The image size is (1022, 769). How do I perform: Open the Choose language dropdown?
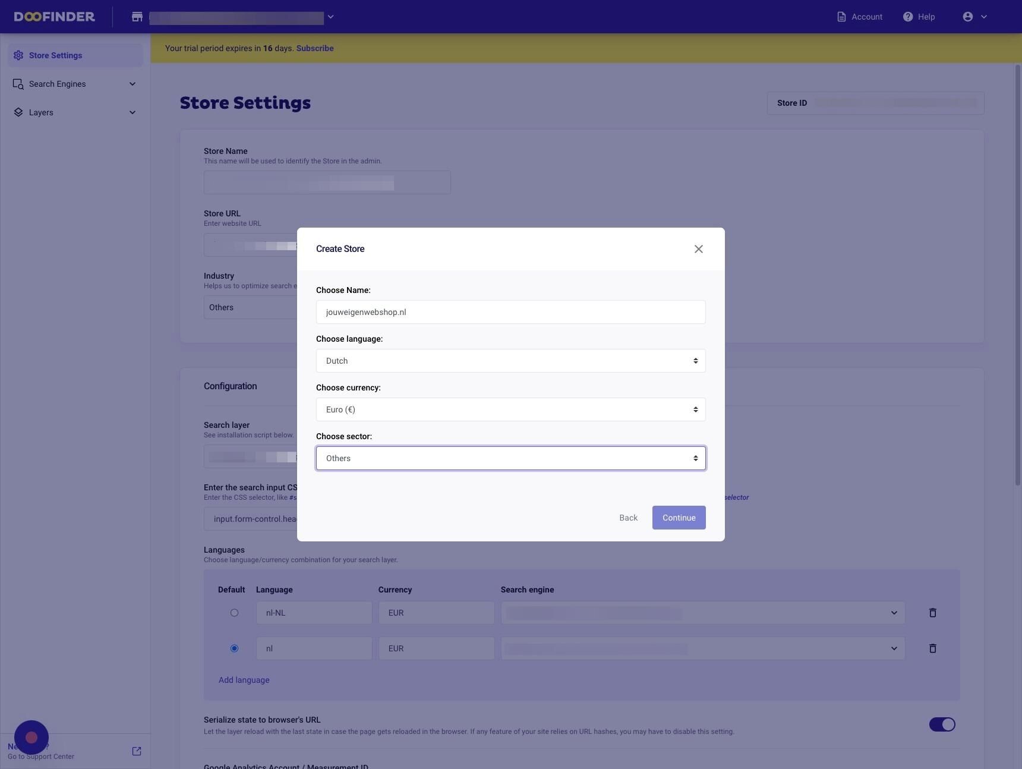(x=511, y=361)
